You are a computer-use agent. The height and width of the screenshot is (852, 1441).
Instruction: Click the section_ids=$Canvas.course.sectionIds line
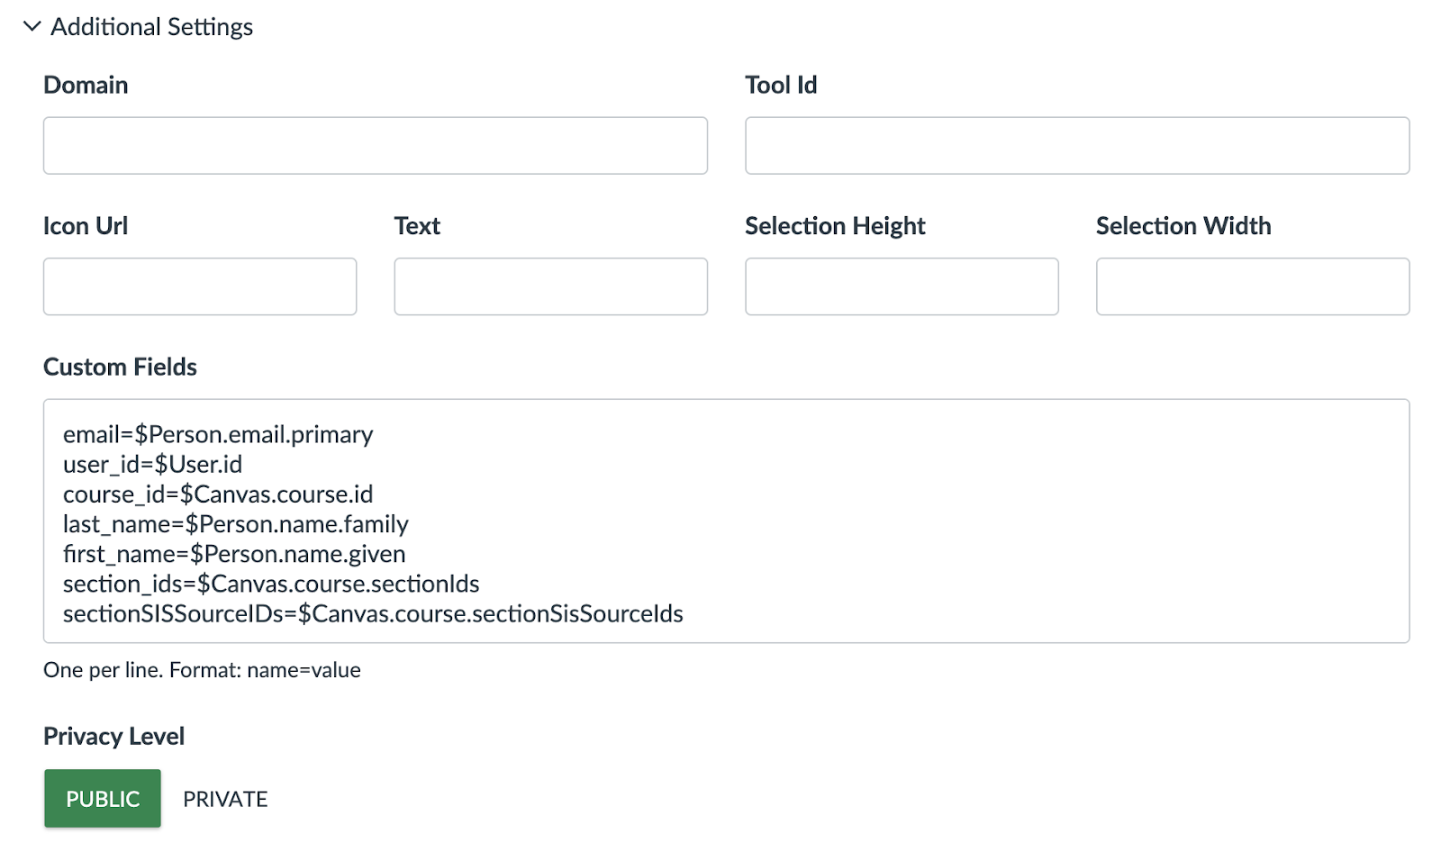tap(271, 583)
